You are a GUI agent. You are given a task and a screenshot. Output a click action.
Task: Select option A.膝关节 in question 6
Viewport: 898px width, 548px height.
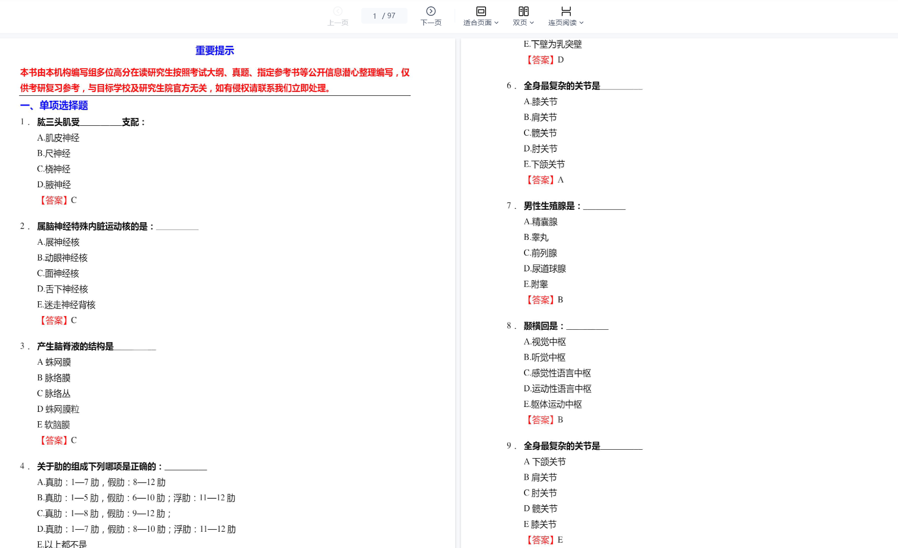[541, 102]
